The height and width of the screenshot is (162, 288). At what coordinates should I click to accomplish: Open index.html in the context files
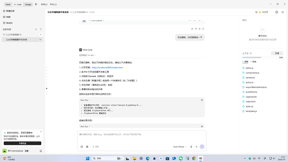pos(250,101)
